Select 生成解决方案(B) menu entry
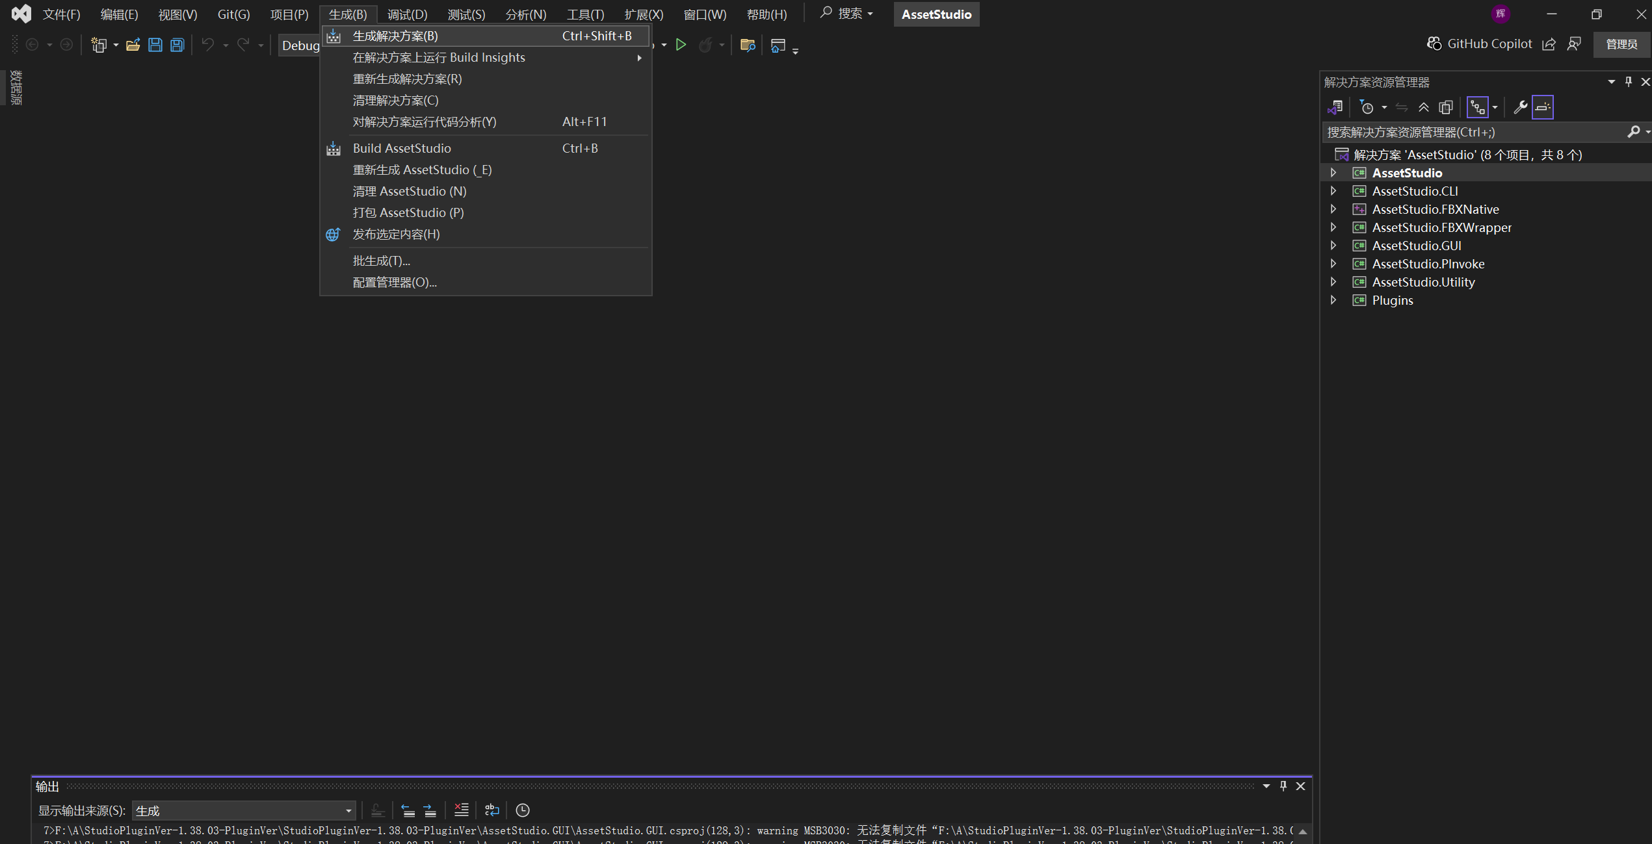The image size is (1652, 844). point(486,36)
